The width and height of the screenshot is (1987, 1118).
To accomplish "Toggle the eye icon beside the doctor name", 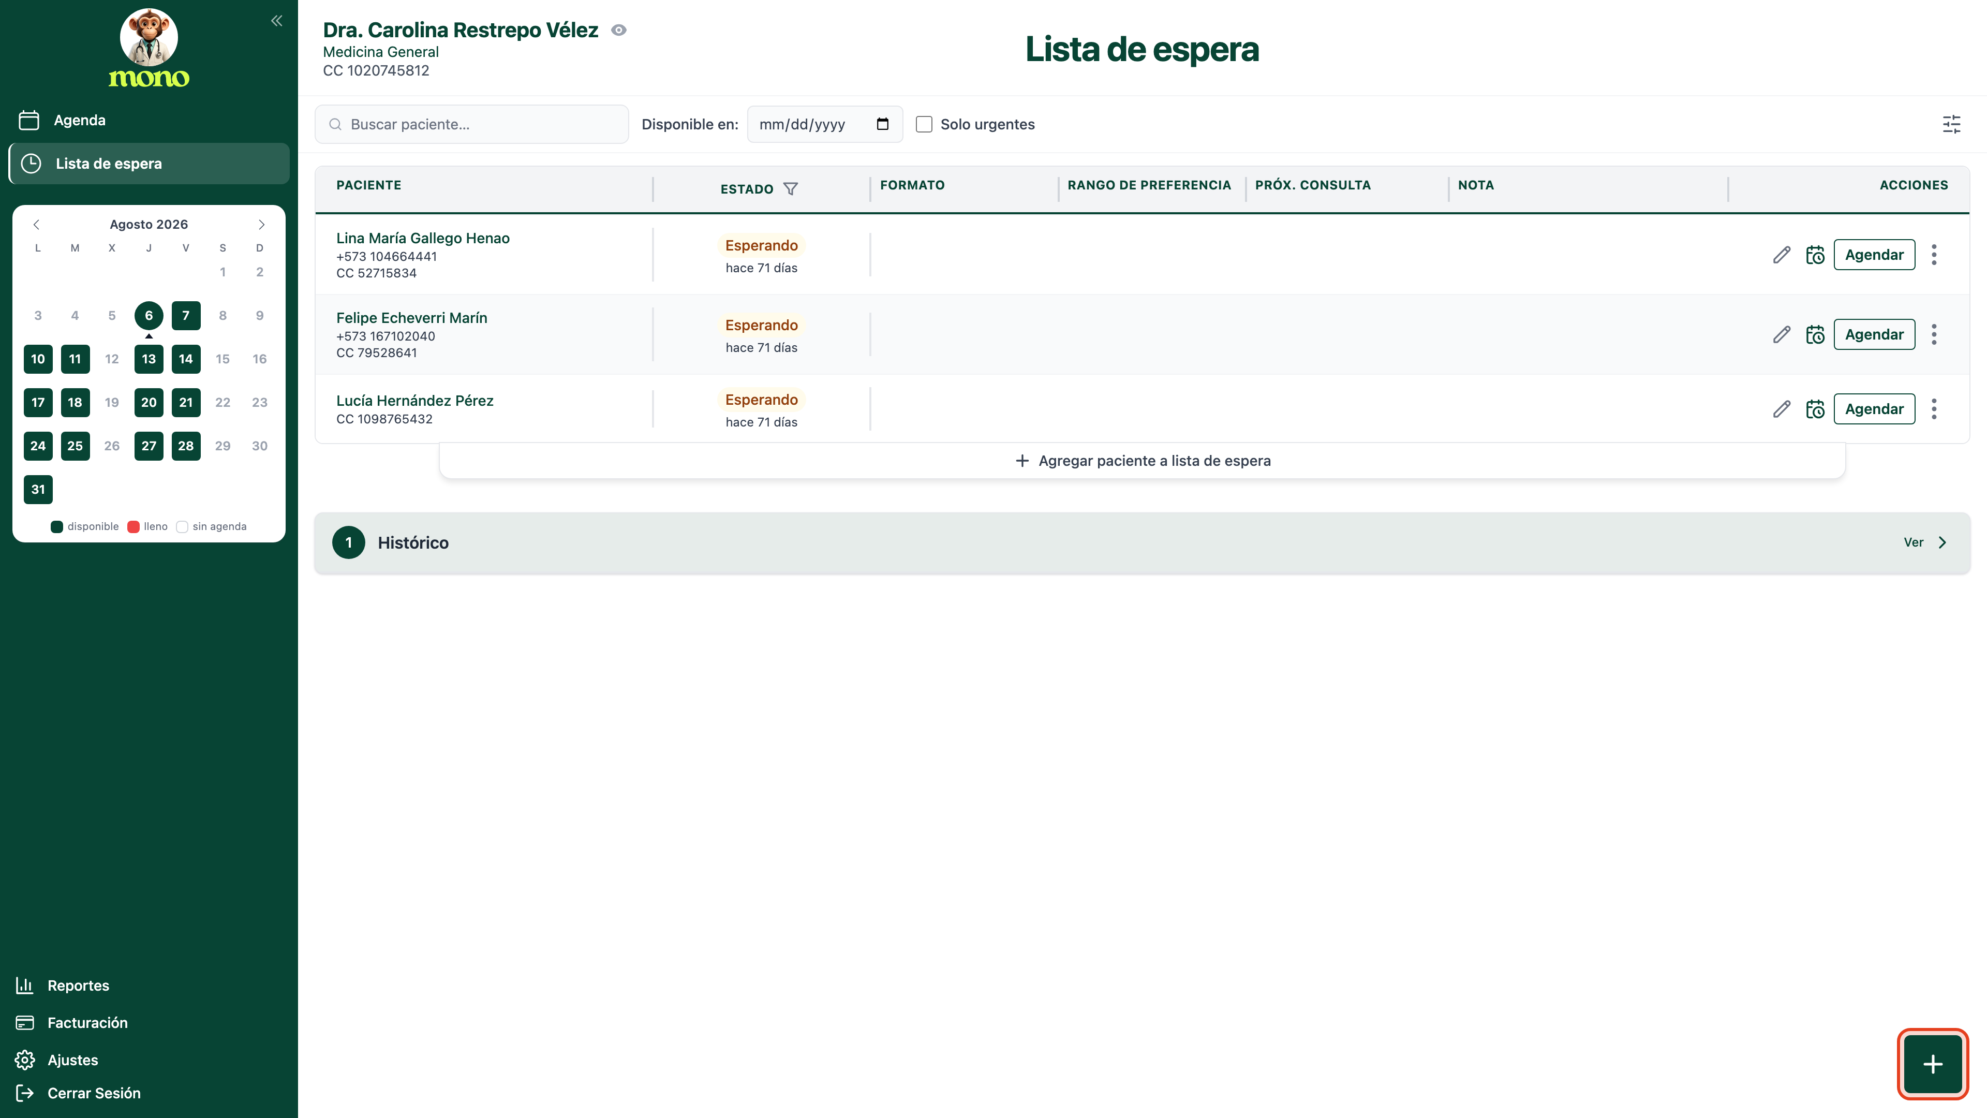I will click(619, 30).
